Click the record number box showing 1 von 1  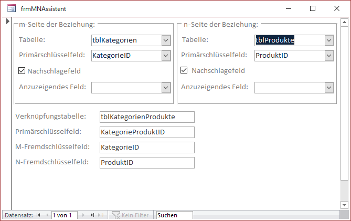65,215
